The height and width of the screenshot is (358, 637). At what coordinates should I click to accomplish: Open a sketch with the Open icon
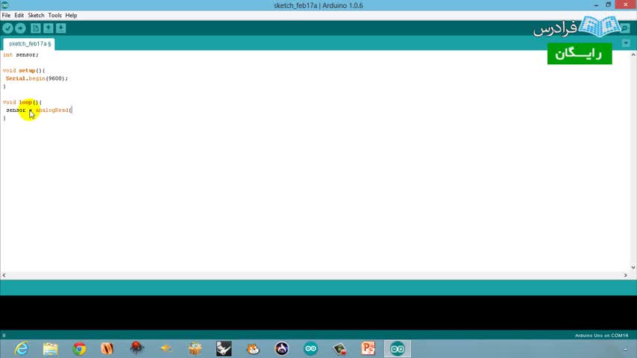[x=48, y=28]
